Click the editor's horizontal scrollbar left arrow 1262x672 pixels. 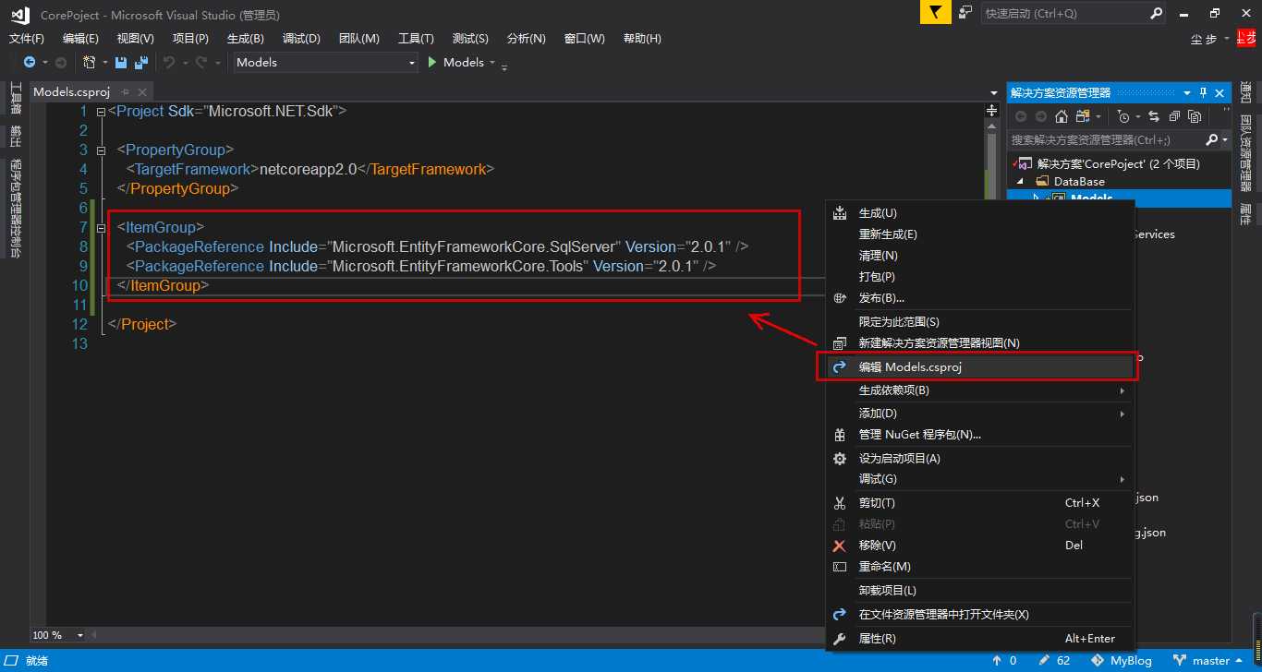[x=94, y=635]
